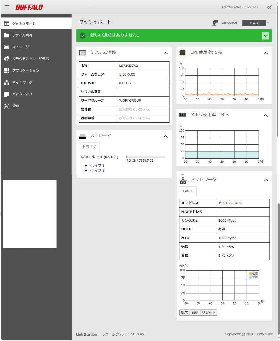
Task: Expand the notification bar chevron
Action: click(x=266, y=36)
